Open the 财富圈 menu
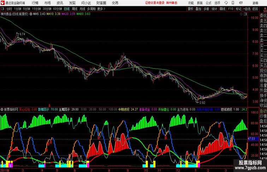Screen dimensions: 267x172 click(101, 3)
